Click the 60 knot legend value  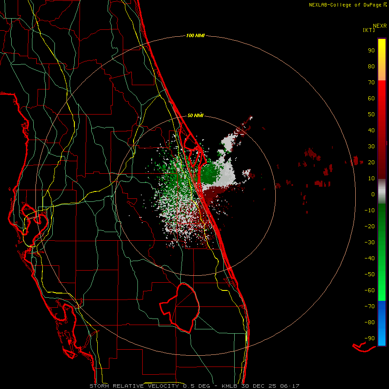pos(371,98)
